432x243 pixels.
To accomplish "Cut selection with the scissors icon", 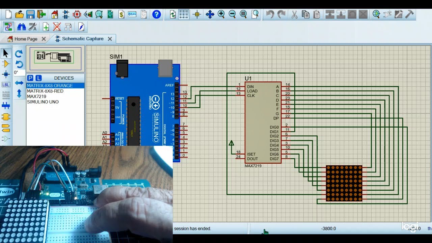I will point(294,15).
